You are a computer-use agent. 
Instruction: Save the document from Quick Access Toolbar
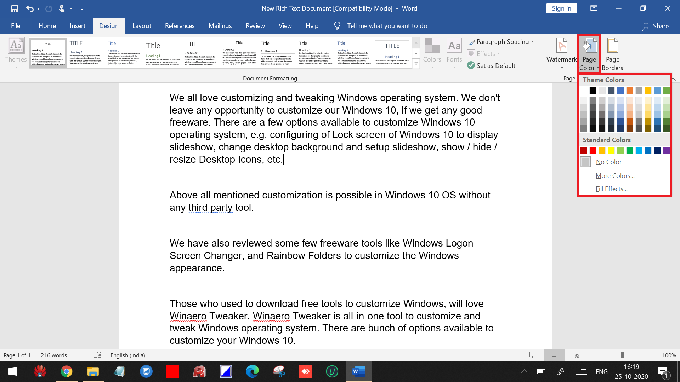click(x=15, y=8)
